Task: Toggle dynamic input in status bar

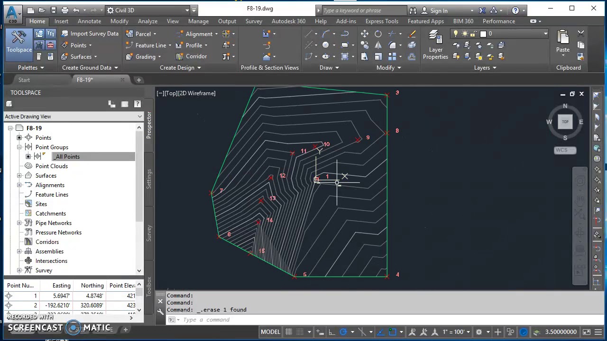Action: 321,332
